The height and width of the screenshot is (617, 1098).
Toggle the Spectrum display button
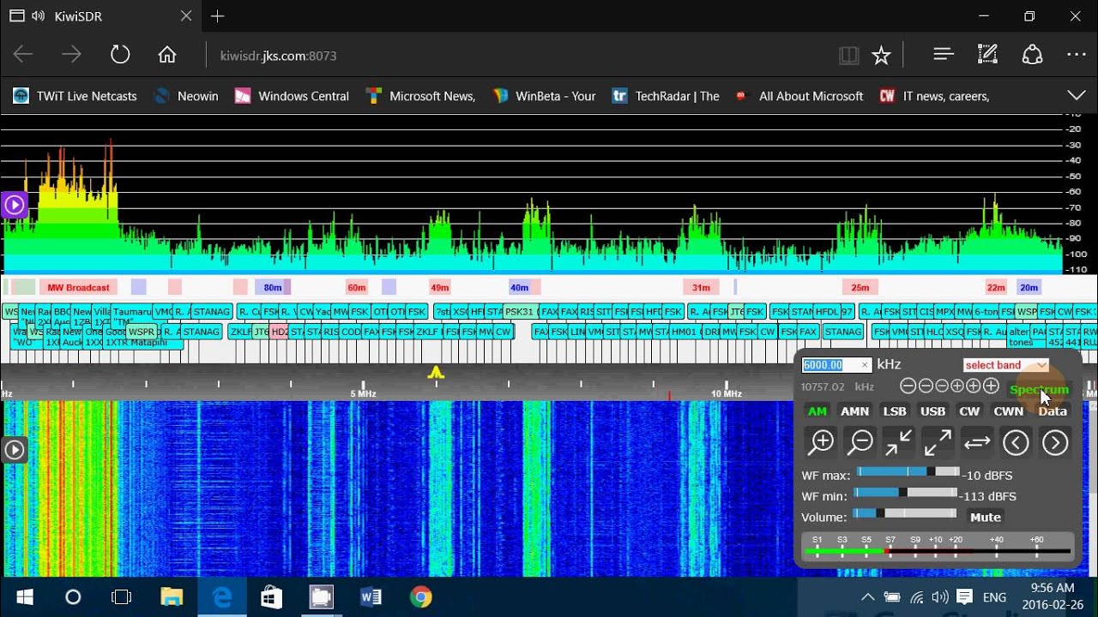click(1039, 390)
